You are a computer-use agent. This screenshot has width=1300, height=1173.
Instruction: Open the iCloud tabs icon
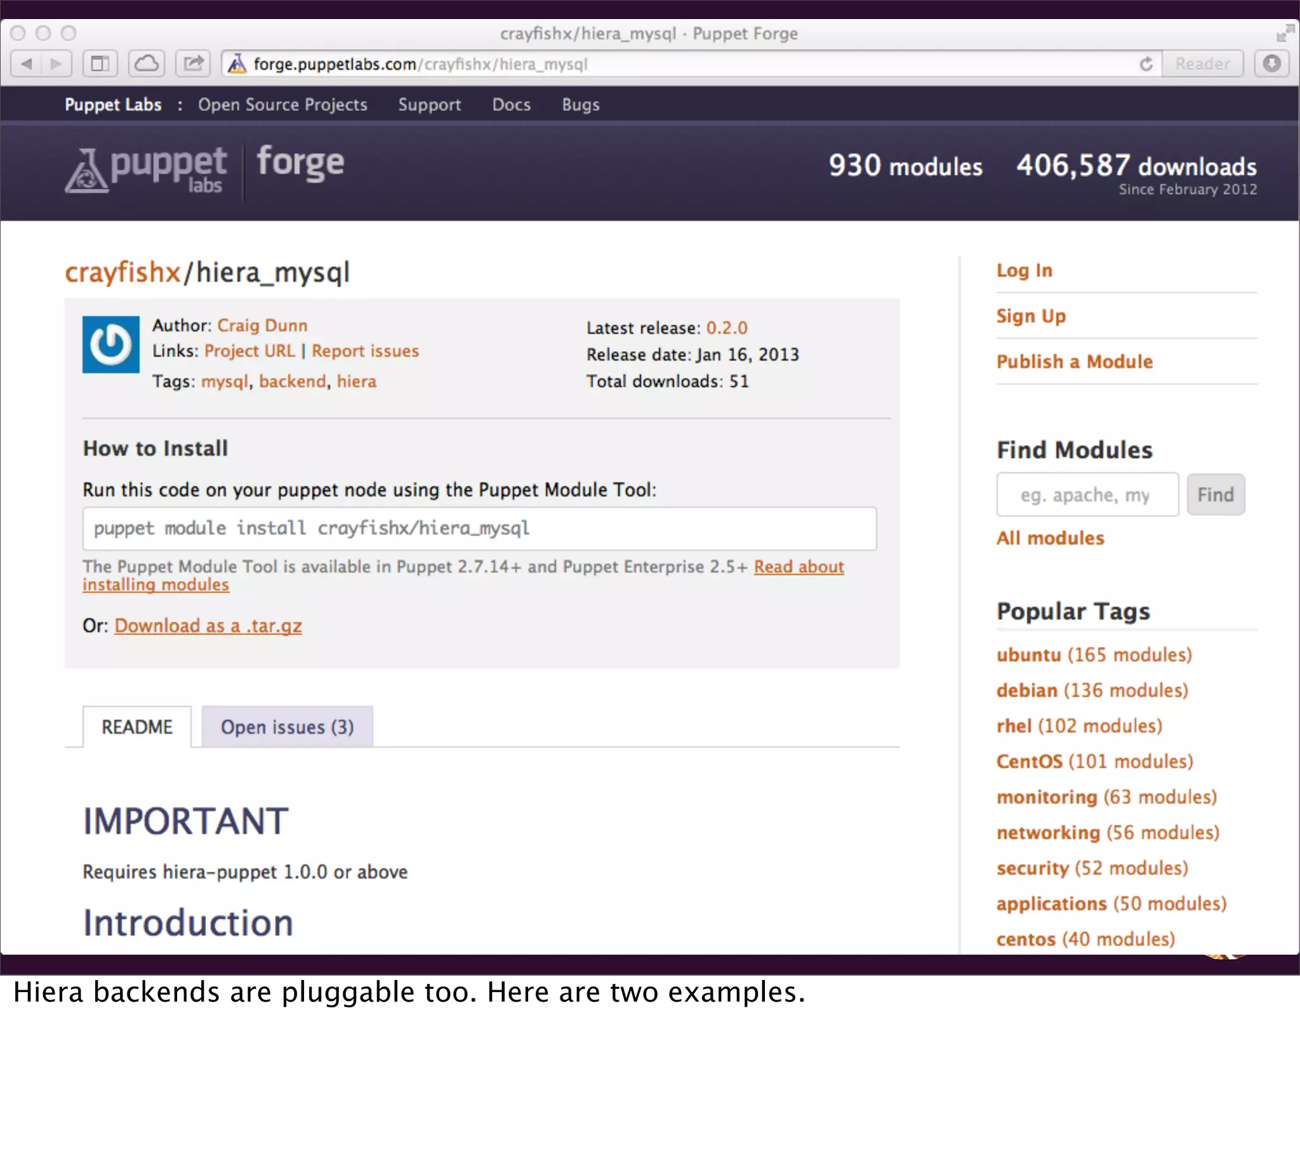[147, 64]
